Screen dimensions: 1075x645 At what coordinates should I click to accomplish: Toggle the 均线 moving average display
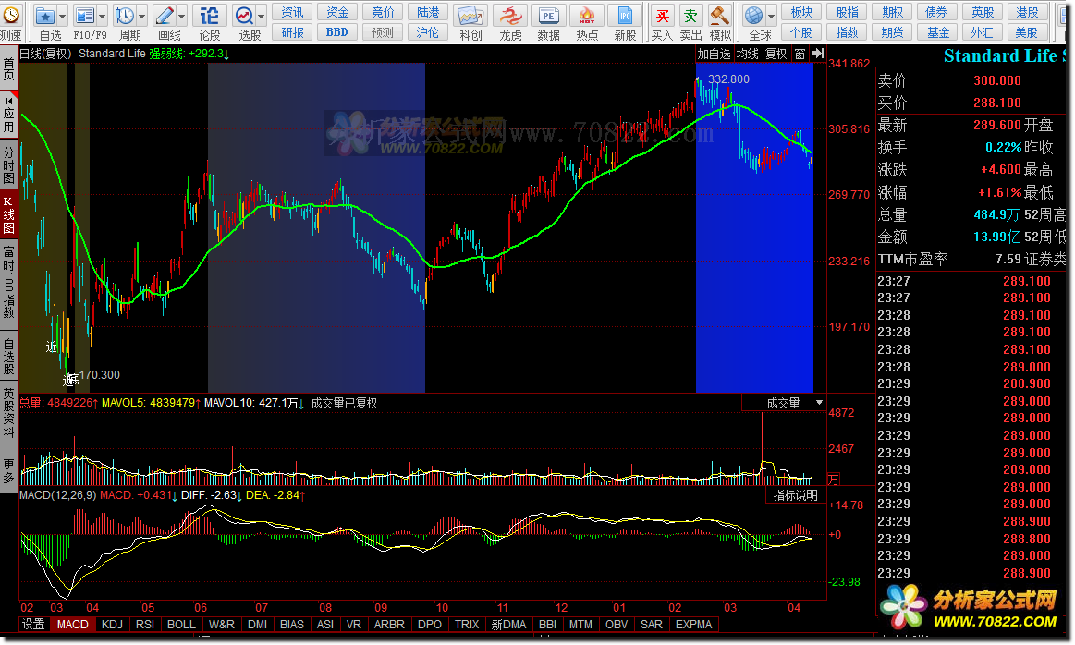[x=748, y=54]
